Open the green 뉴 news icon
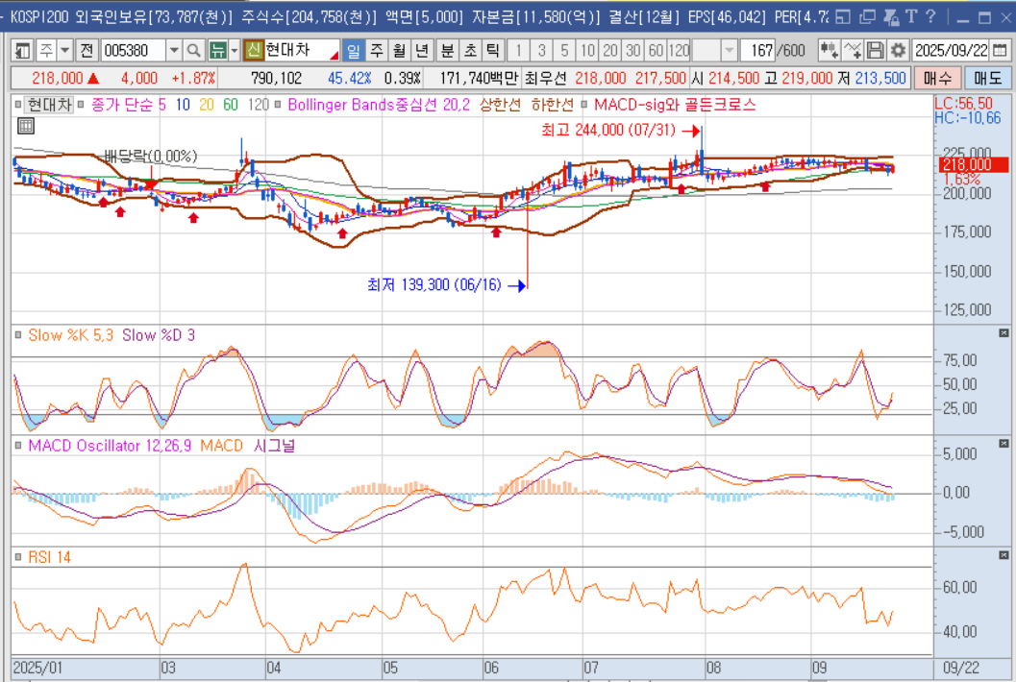This screenshot has width=1016, height=682. 218,50
